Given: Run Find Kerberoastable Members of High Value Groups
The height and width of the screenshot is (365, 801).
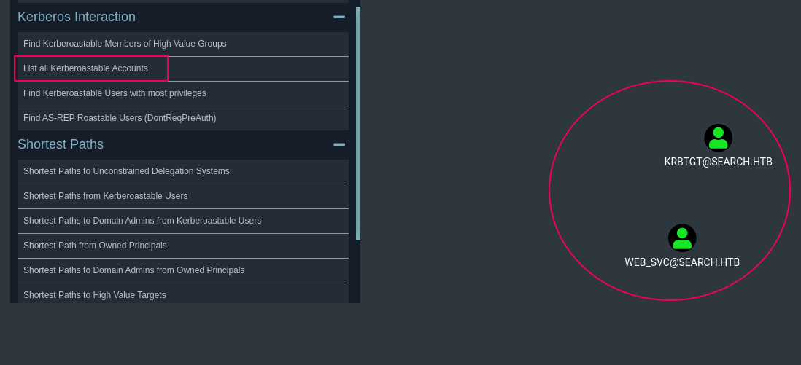Looking at the screenshot, I should pos(125,44).
